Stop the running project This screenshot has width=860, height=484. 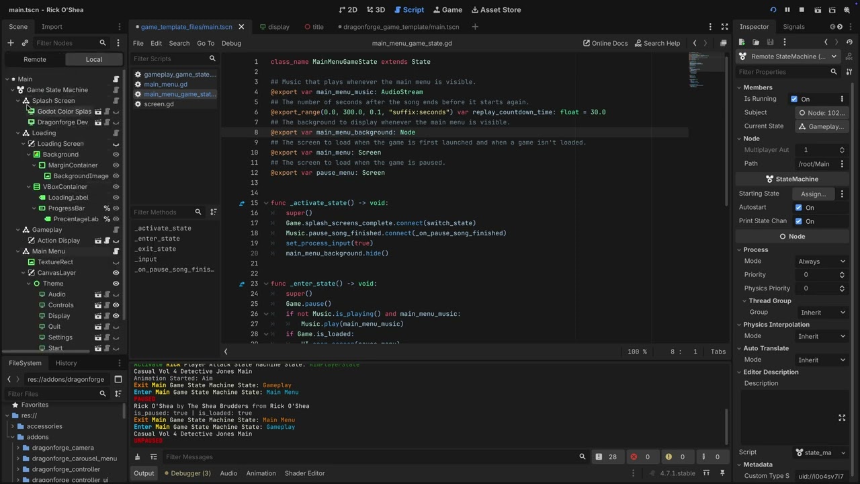pyautogui.click(x=802, y=10)
